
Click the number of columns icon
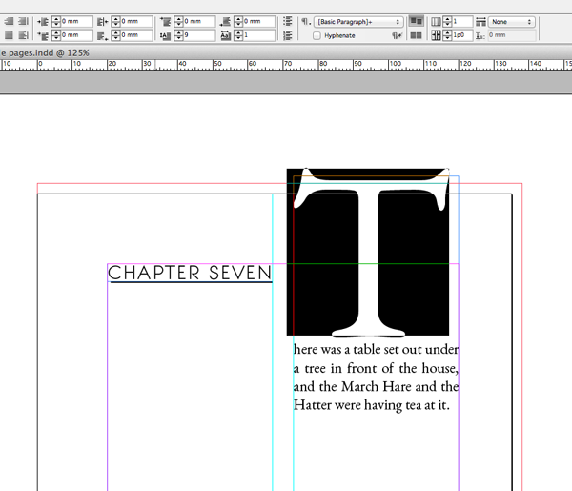coord(436,22)
